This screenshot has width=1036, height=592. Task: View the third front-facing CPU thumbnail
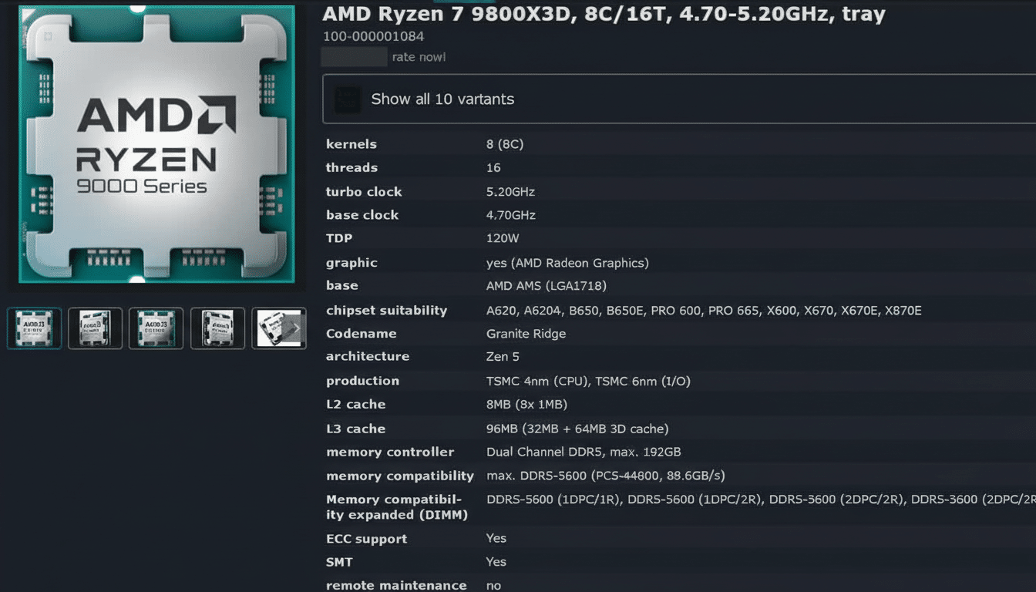tap(156, 328)
